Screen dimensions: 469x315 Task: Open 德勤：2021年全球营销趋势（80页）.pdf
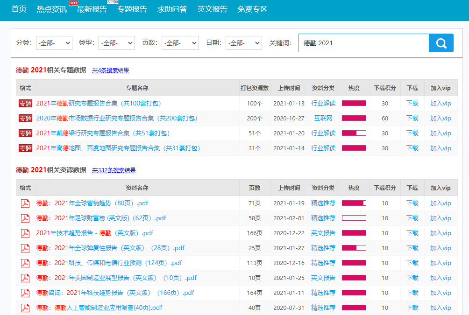point(92,203)
